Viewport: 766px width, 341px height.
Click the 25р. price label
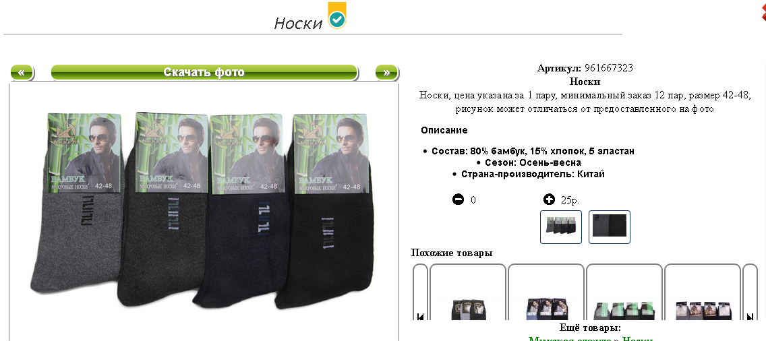570,199
